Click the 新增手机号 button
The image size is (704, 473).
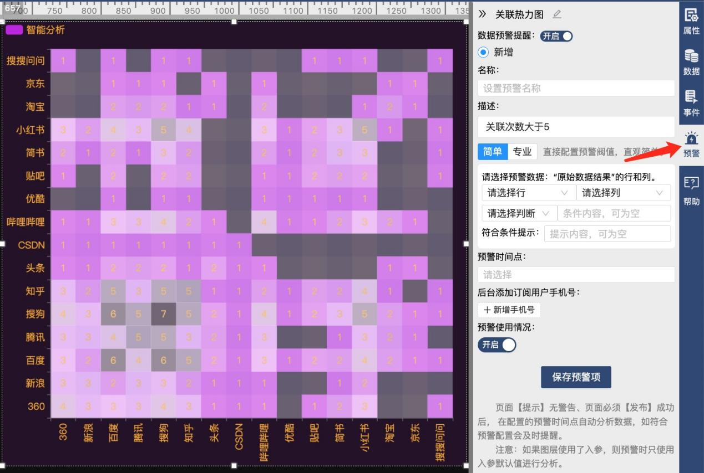509,310
